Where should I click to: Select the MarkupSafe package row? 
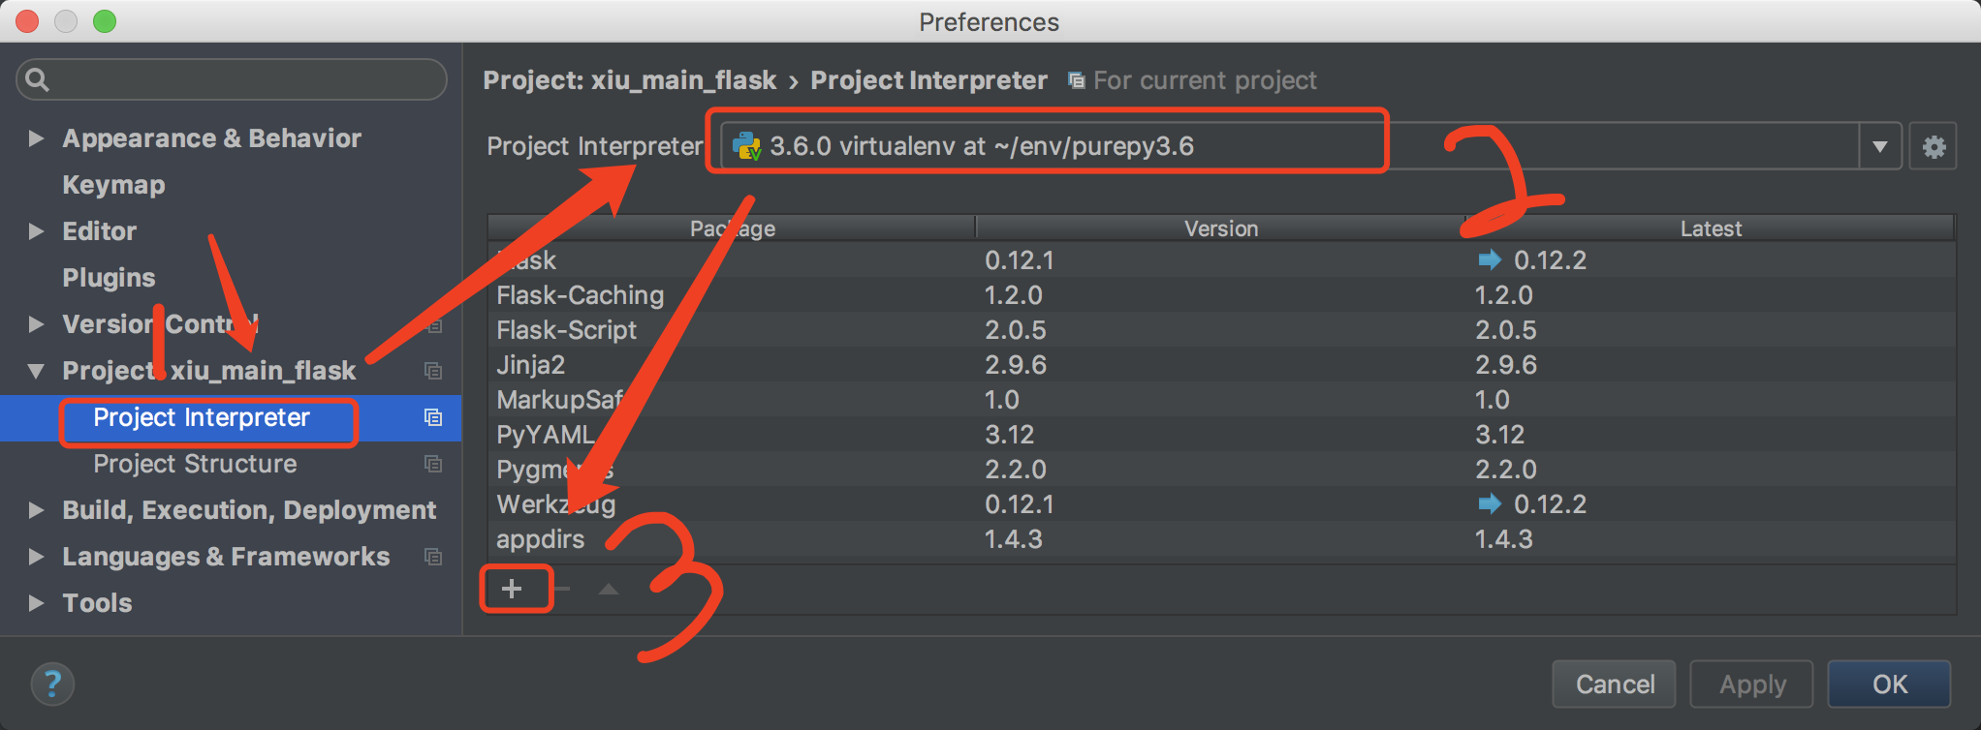click(x=1221, y=400)
